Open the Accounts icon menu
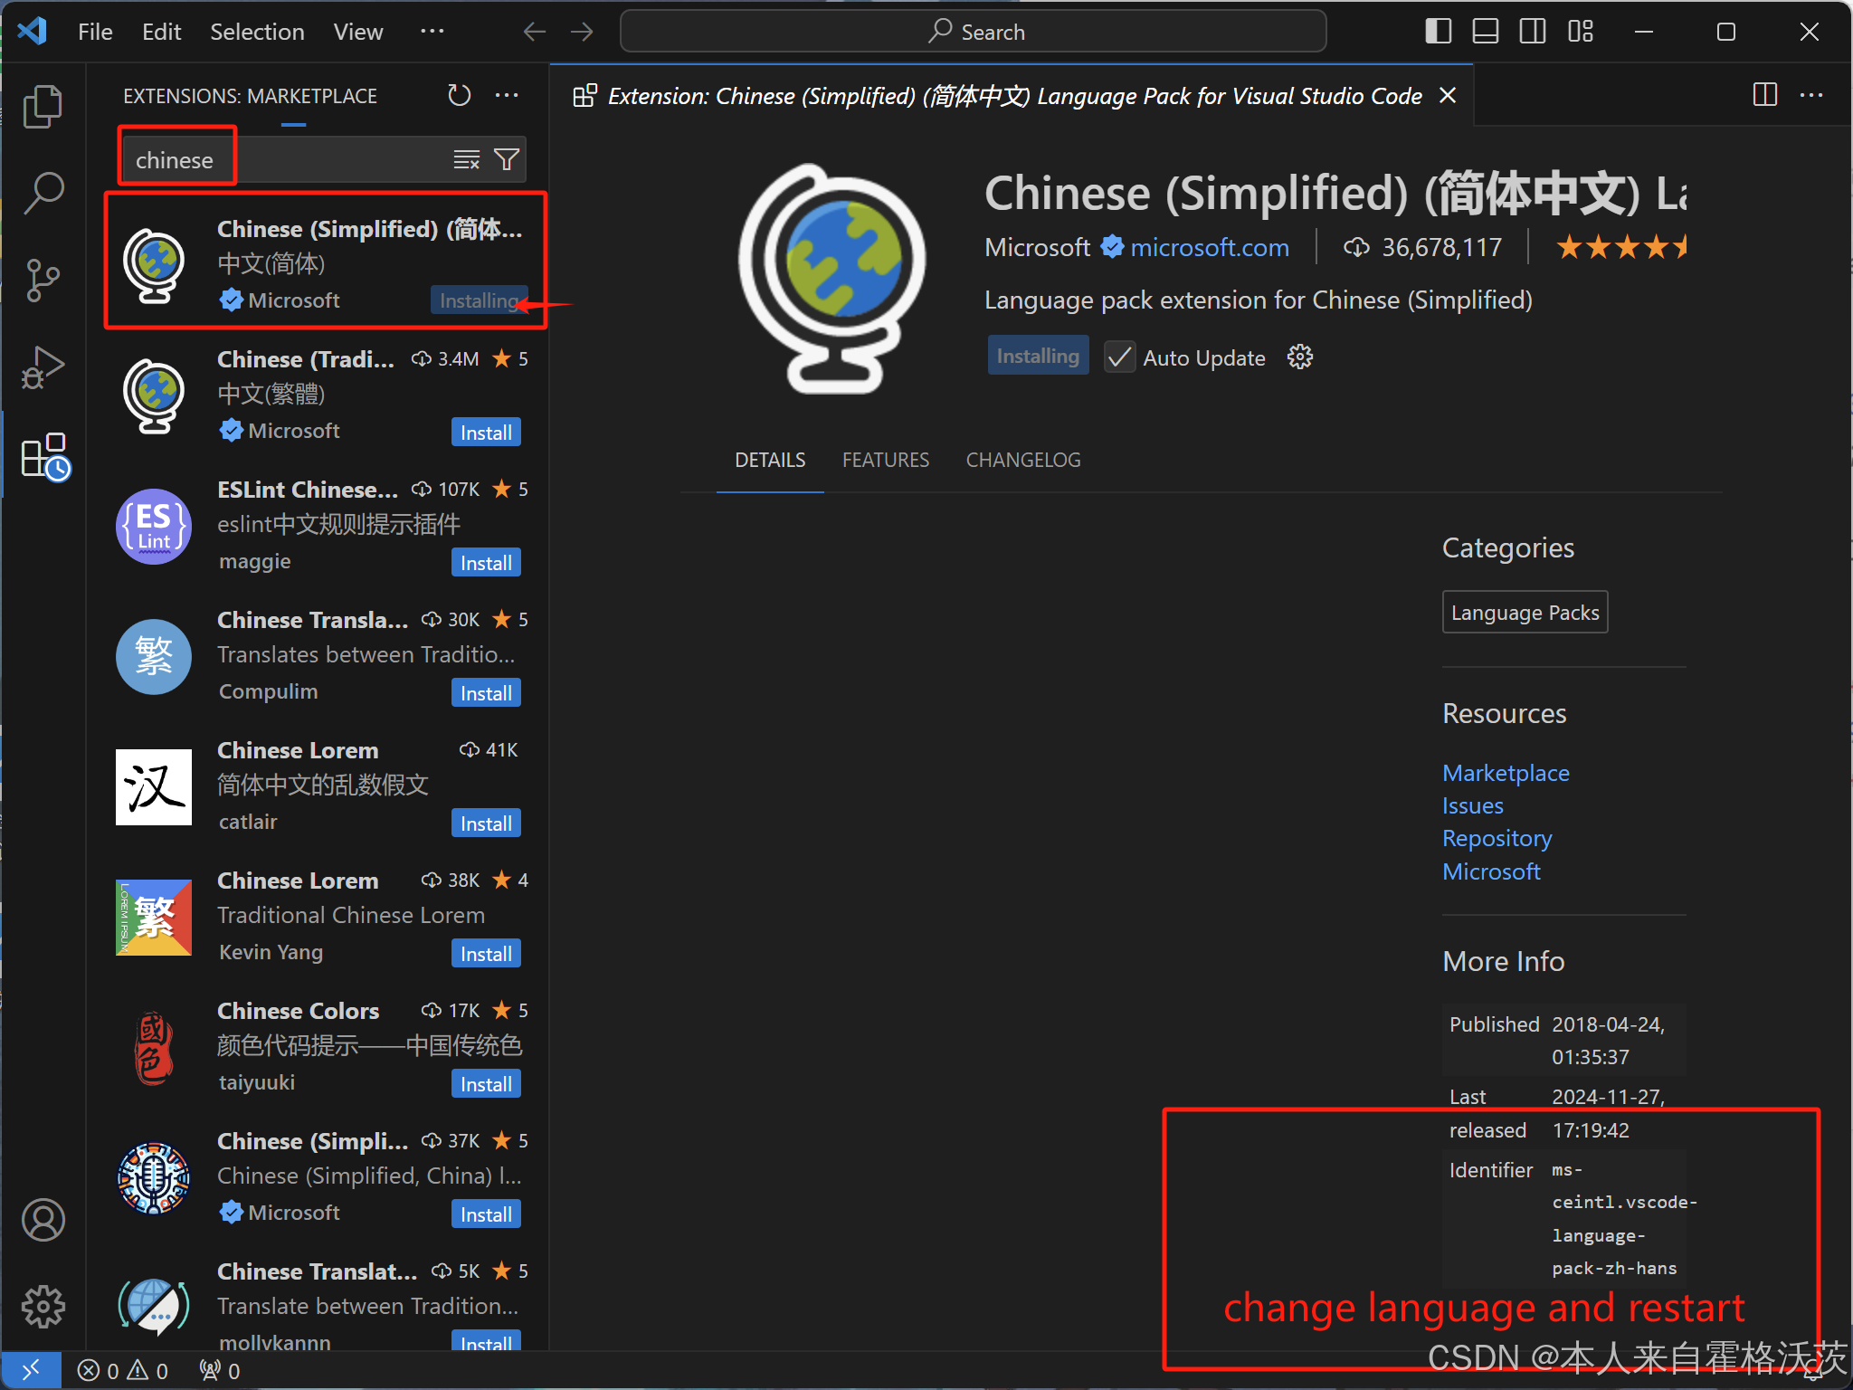The image size is (1853, 1390). [43, 1220]
